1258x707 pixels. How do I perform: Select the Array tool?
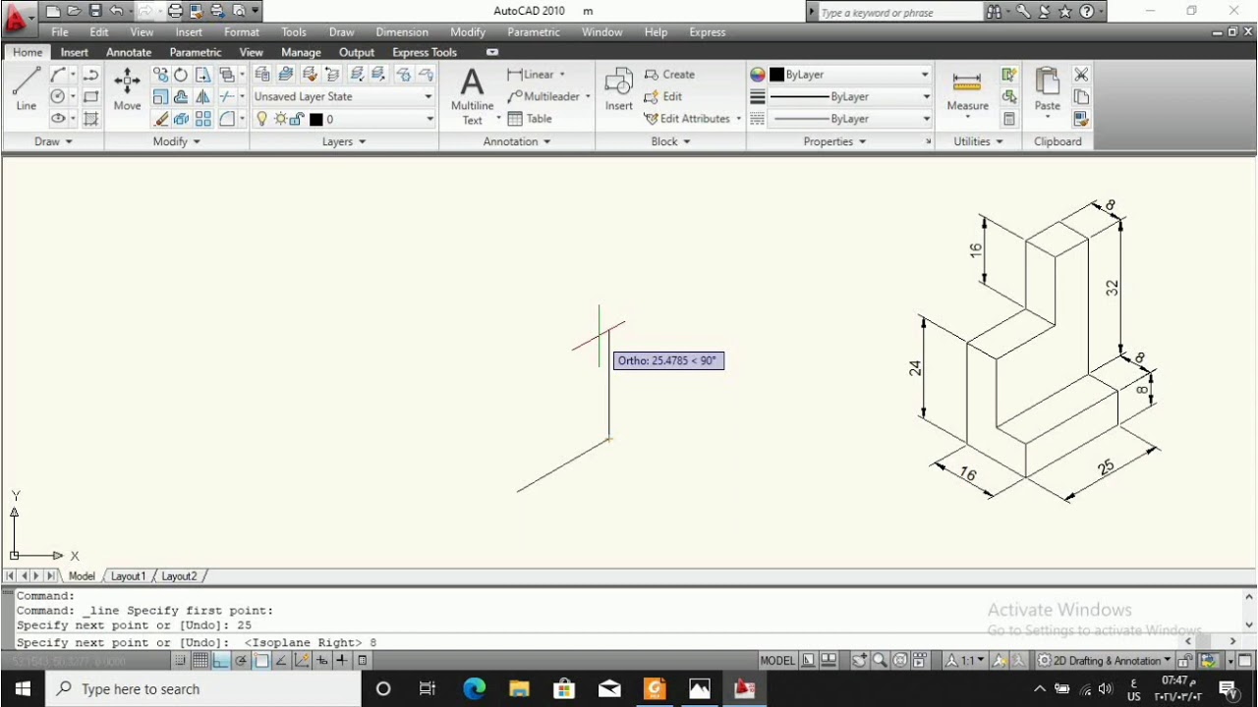click(203, 119)
